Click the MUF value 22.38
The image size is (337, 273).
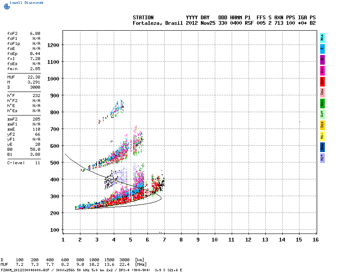pos(34,77)
